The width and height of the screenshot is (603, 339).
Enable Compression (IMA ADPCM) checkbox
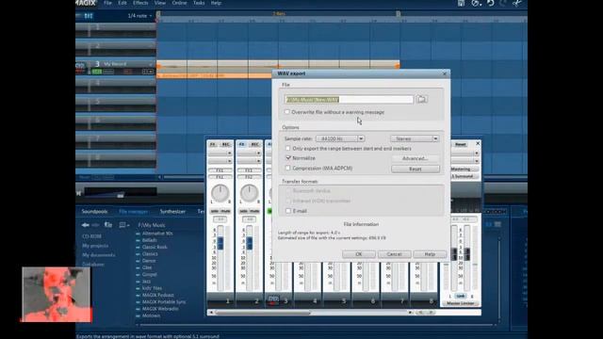287,168
